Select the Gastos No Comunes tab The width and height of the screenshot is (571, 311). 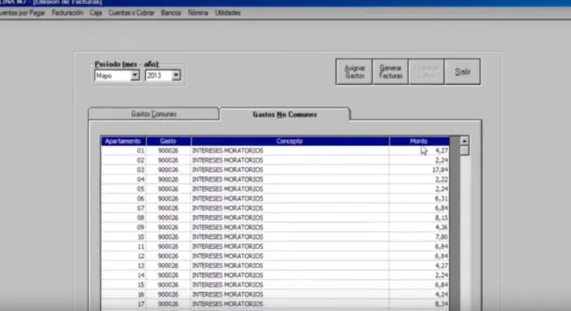(x=285, y=114)
